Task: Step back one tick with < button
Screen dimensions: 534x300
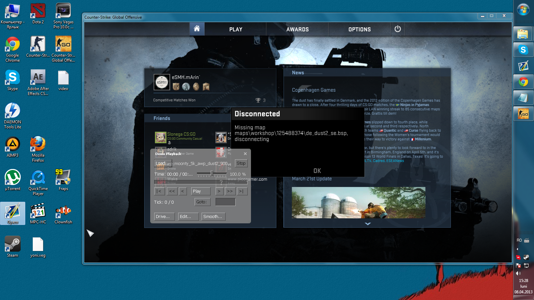Action: click(x=182, y=191)
